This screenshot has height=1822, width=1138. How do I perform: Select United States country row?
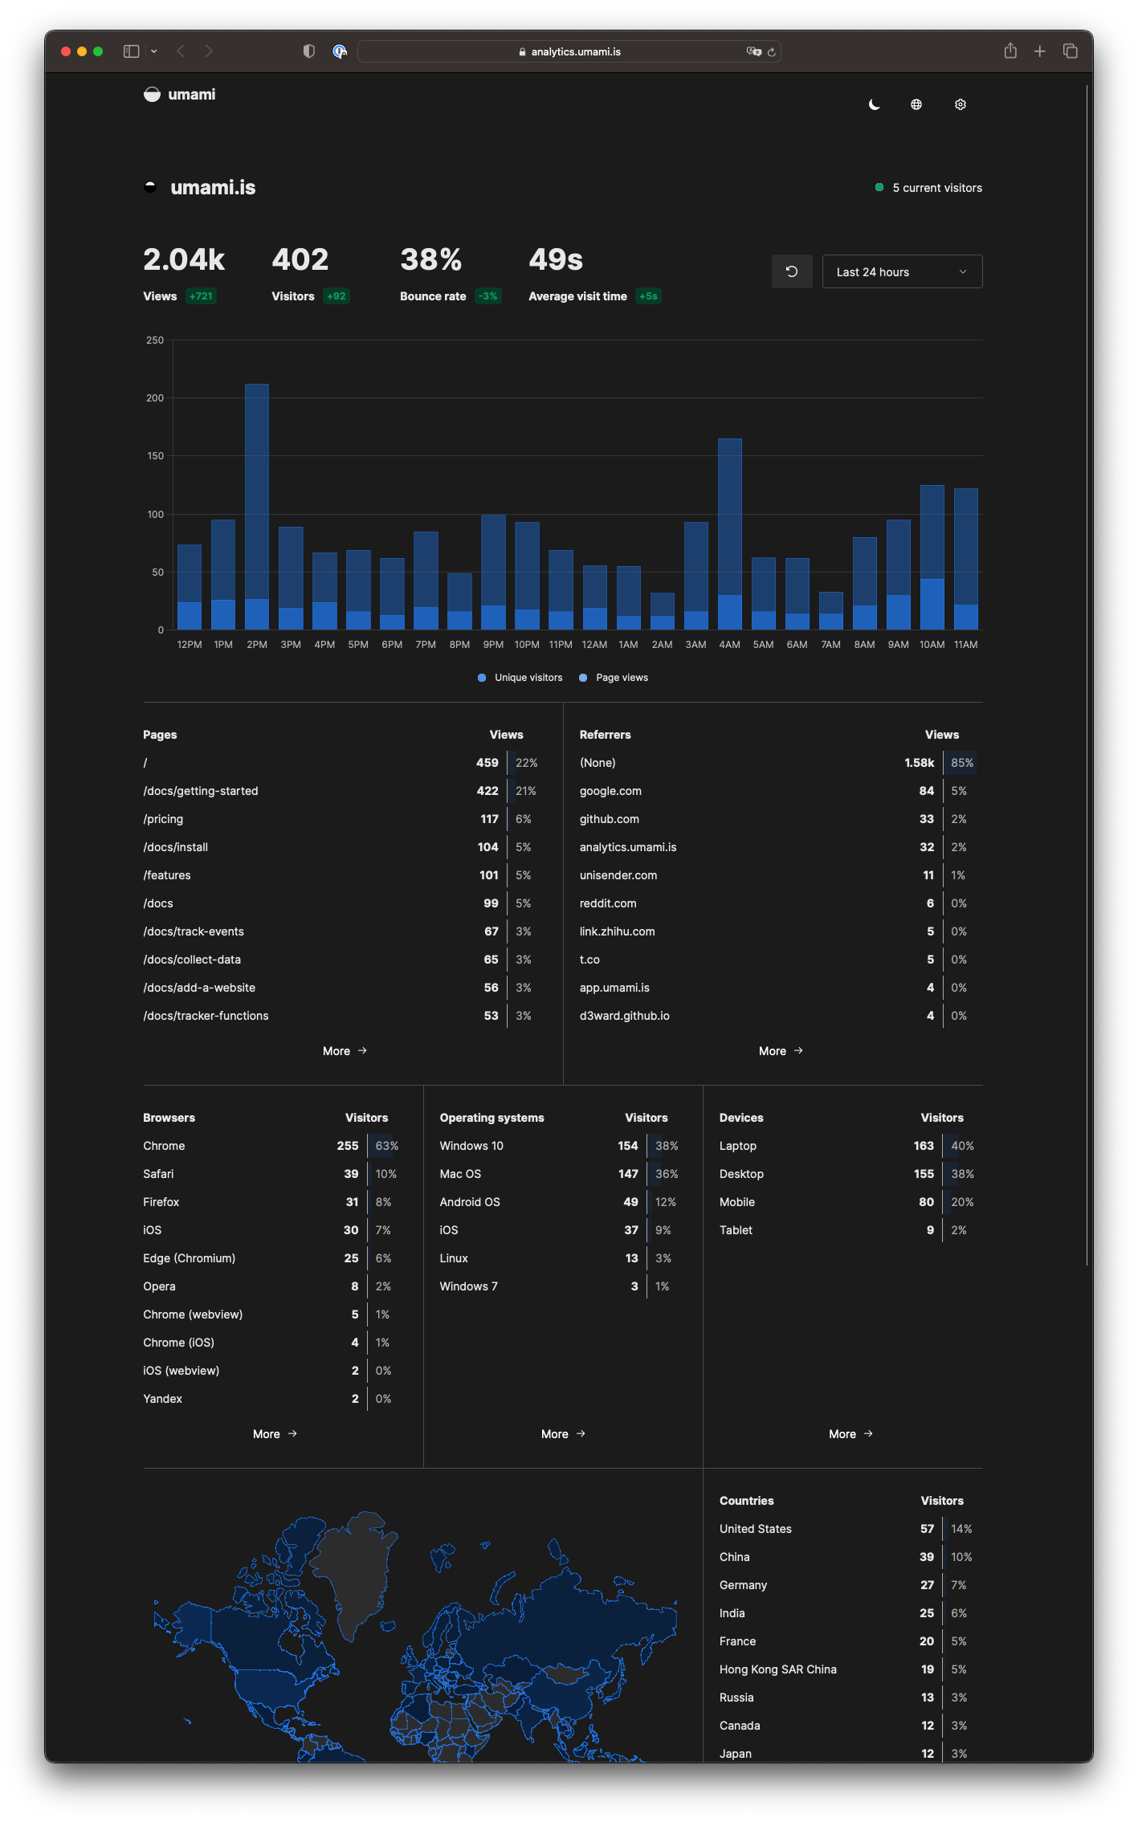coord(850,1529)
